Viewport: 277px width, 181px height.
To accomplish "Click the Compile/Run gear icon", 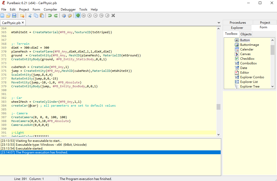I will pos(64,15).
